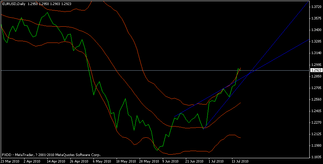Click the 1.2850 price axis label
The image size is (323, 164).
pos(317,76)
